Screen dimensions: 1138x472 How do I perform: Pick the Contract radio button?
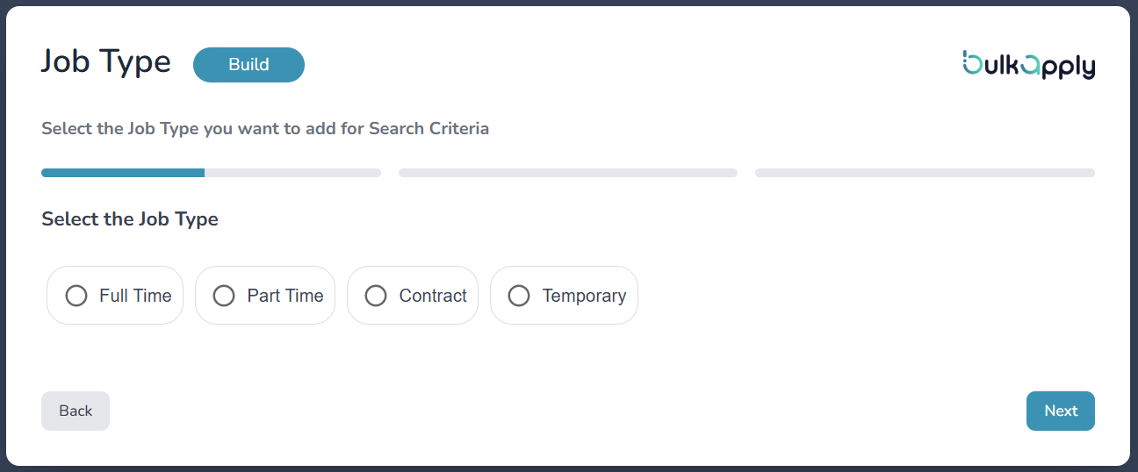[376, 296]
